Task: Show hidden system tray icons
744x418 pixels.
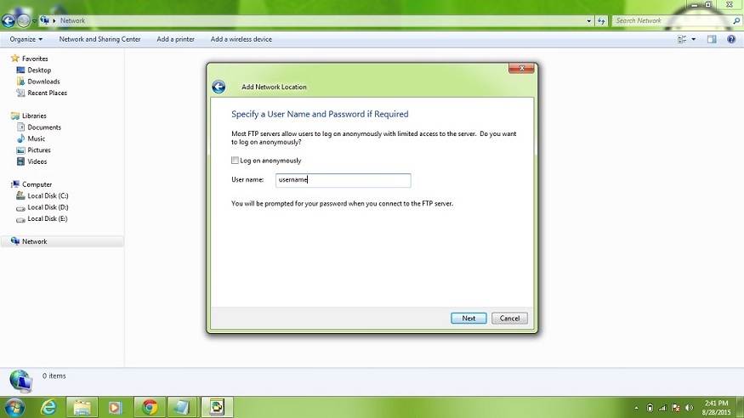Action: (x=636, y=408)
